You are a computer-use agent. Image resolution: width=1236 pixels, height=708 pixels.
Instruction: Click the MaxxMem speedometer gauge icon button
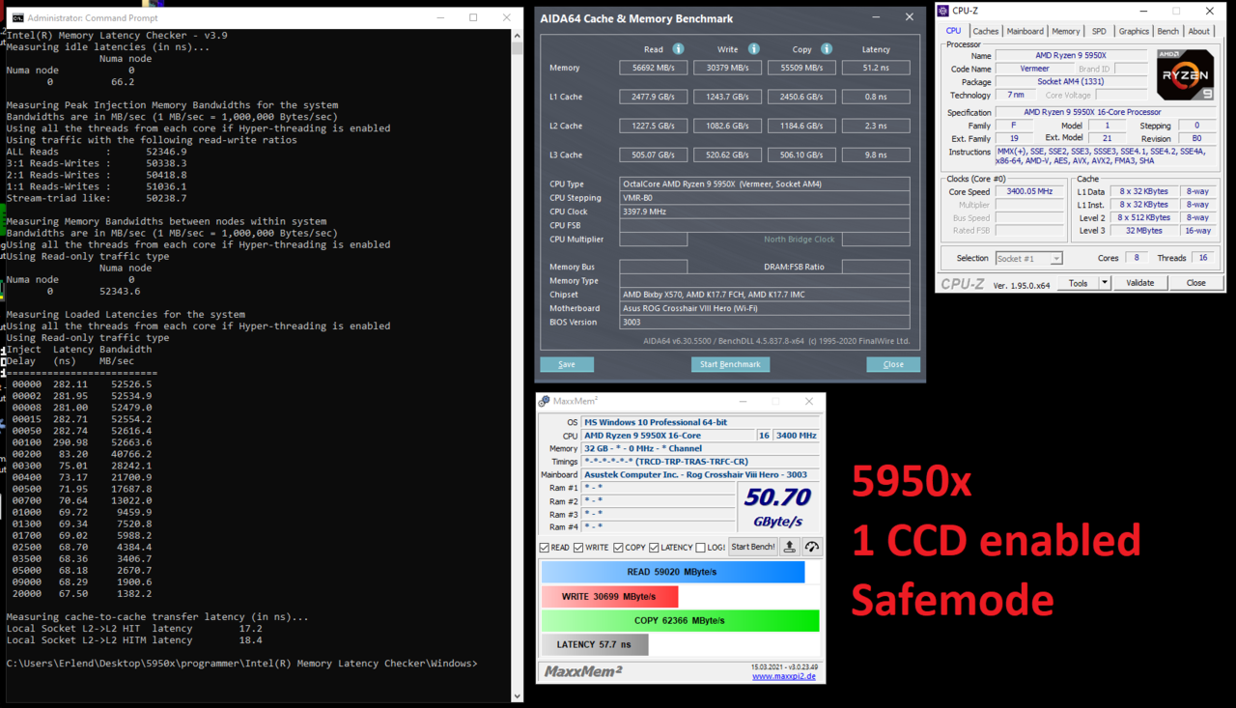click(812, 547)
